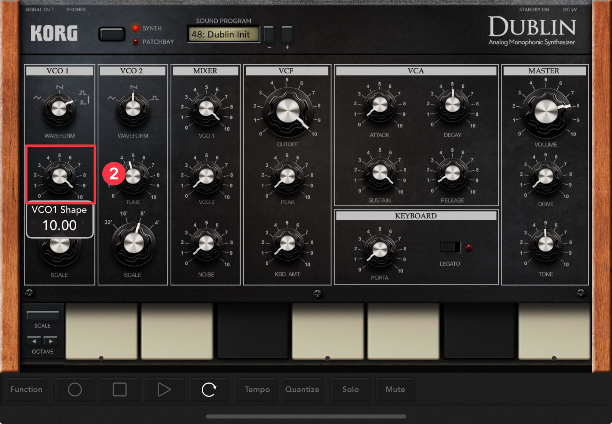The image size is (612, 424).
Task: Toggle the Synth/Patchbay switch button
Action: [112, 35]
